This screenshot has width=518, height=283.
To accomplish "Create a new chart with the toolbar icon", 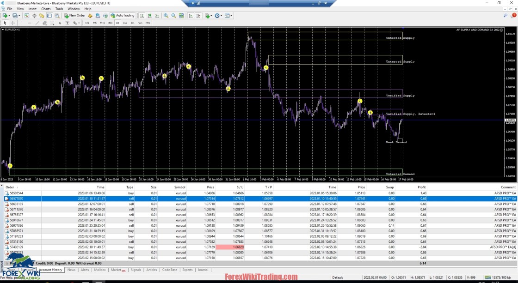I will pos(5,16).
